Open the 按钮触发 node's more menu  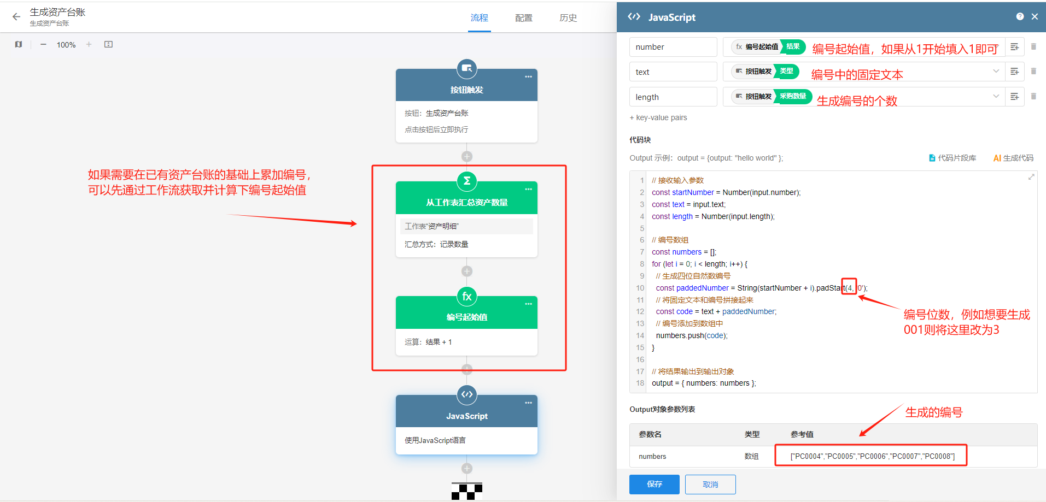(528, 76)
